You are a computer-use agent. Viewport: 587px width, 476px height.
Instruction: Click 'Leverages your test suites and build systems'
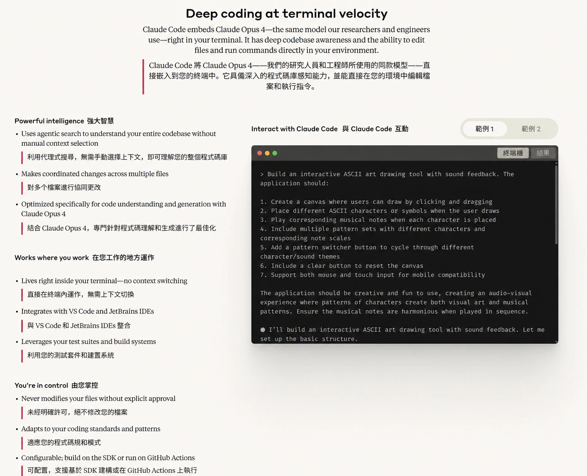(x=89, y=342)
